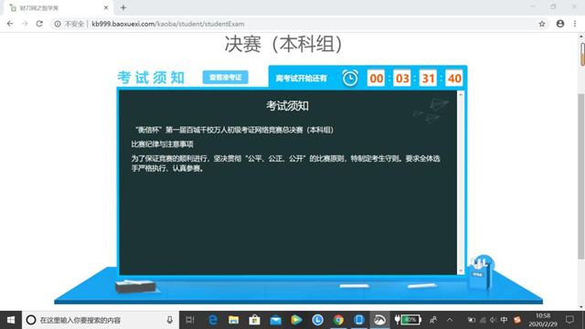Click the 查看准考证 button
This screenshot has width=585, height=329.
pyautogui.click(x=226, y=78)
